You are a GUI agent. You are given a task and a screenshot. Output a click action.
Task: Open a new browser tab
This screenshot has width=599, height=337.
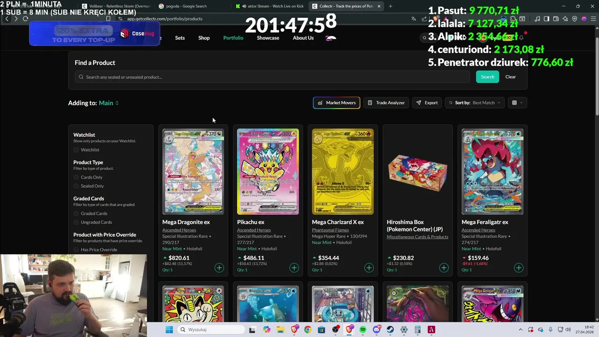tap(390, 6)
